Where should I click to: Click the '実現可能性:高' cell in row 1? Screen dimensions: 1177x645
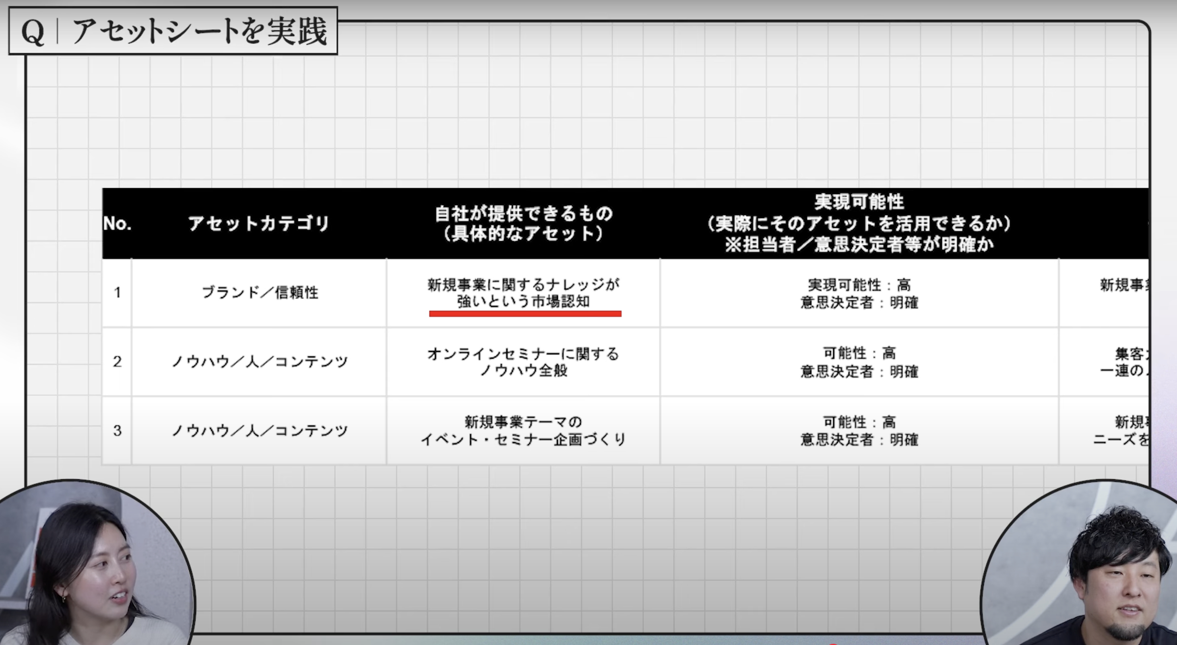pyautogui.click(x=859, y=293)
